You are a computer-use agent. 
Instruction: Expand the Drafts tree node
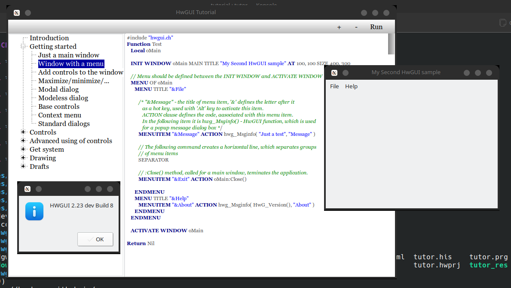click(x=23, y=166)
